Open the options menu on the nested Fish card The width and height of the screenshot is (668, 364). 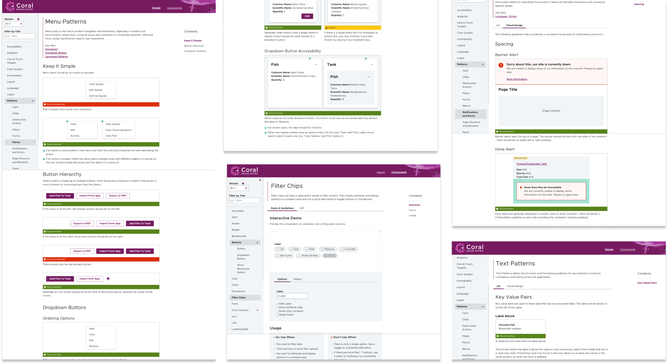[368, 77]
